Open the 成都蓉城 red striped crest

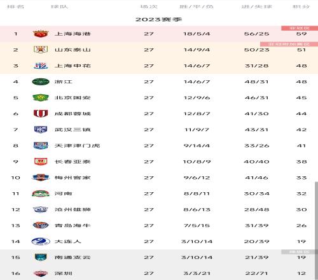[41, 113]
